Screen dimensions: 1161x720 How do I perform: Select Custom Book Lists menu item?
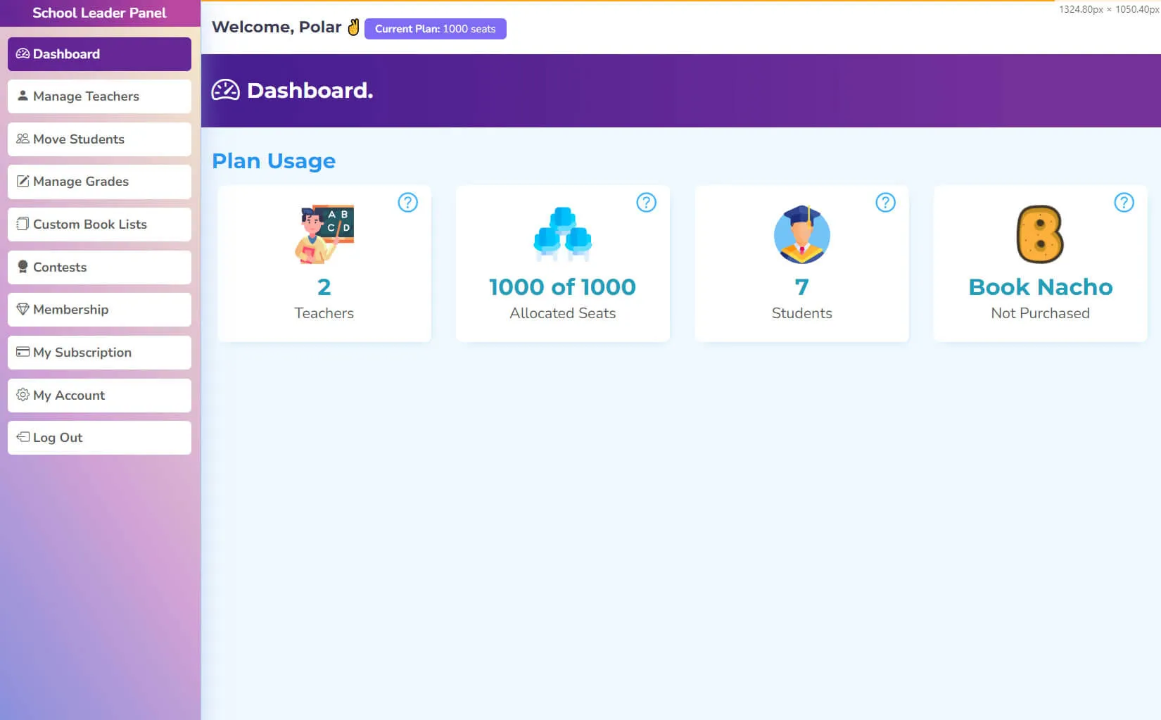click(99, 225)
